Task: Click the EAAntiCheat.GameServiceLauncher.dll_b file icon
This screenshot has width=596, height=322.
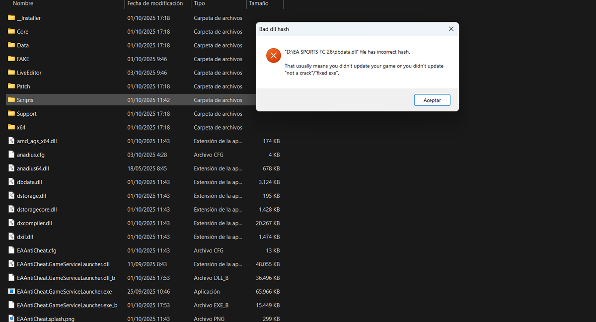Action: click(x=11, y=278)
